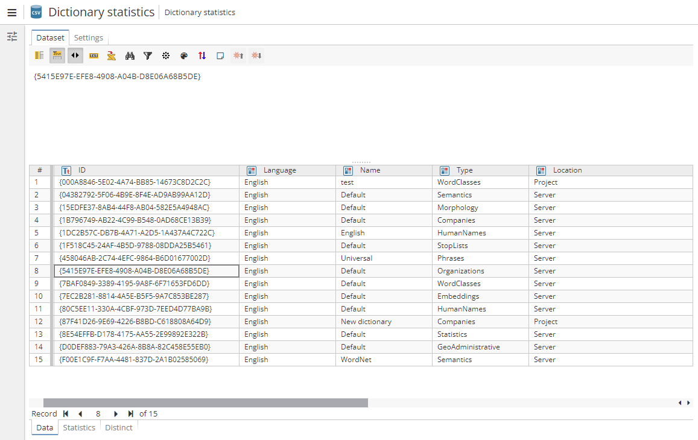Go to the next record
Screen dimensions: 698x440
[116, 414]
